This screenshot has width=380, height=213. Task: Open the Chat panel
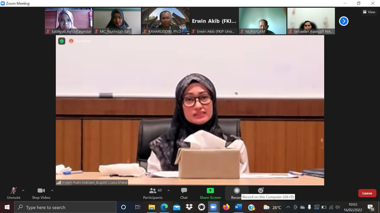tap(184, 193)
